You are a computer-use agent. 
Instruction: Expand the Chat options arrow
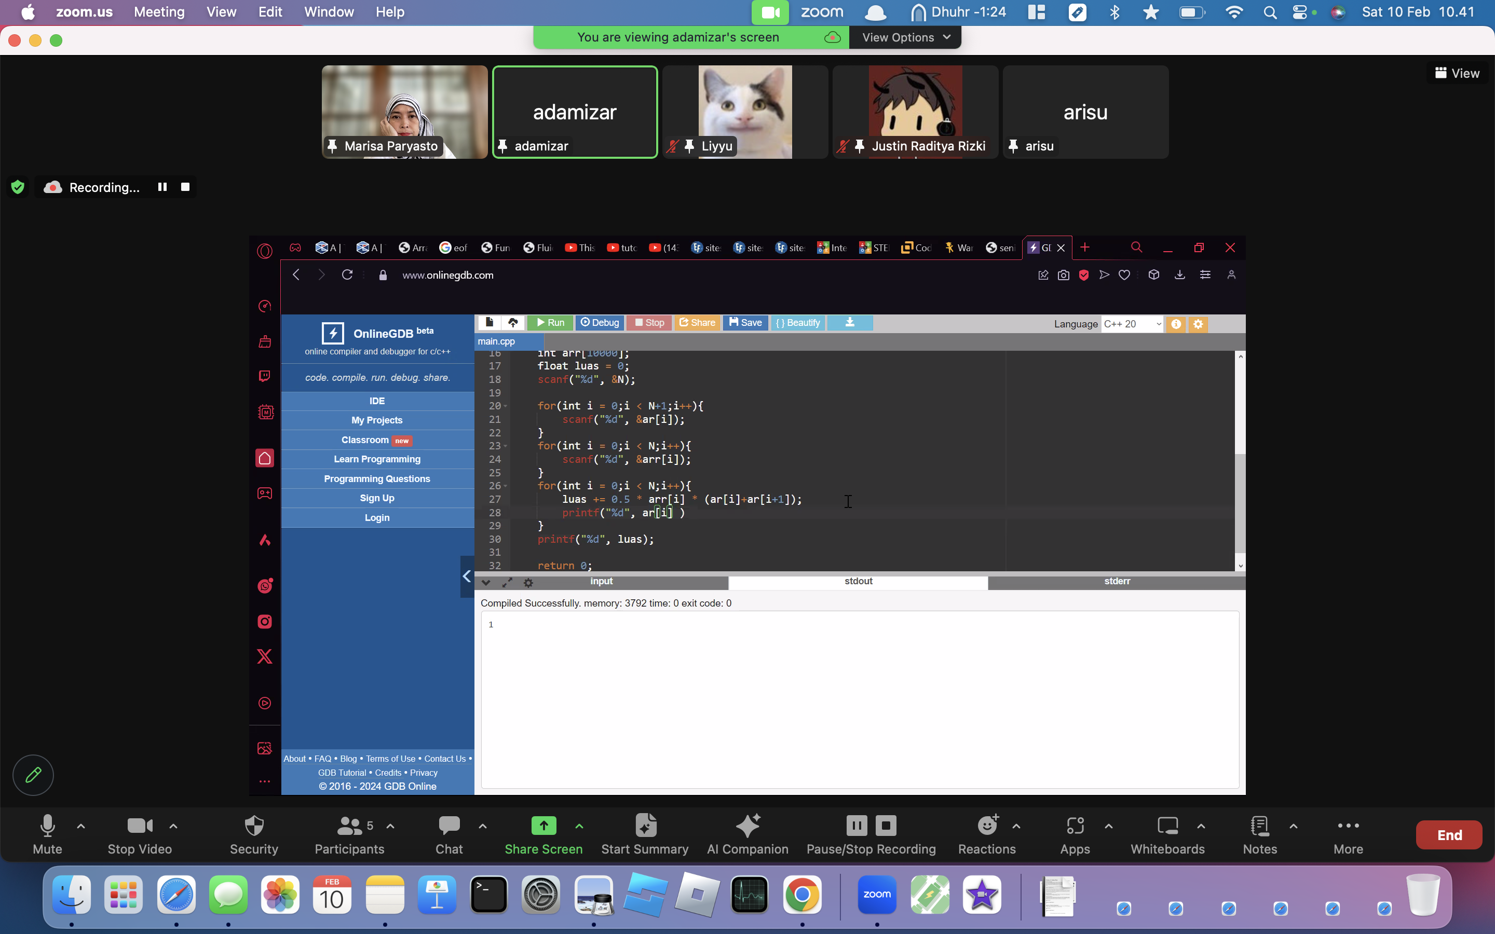click(x=483, y=826)
